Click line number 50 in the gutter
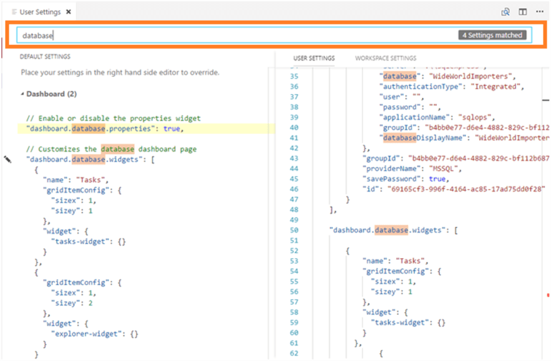551x361 pixels. coord(295,230)
